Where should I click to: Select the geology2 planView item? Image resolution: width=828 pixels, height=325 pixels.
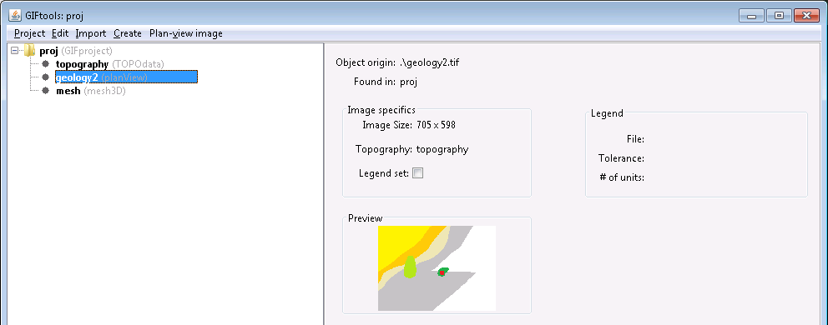[x=126, y=77]
